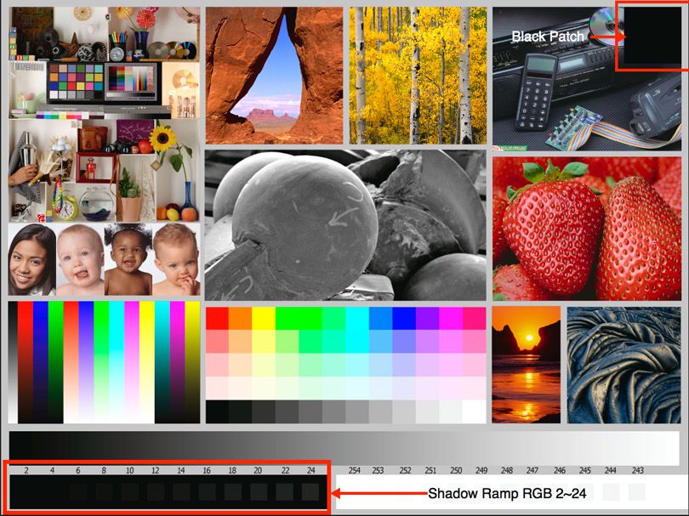Click the shadow ramp label "6"

click(x=77, y=470)
